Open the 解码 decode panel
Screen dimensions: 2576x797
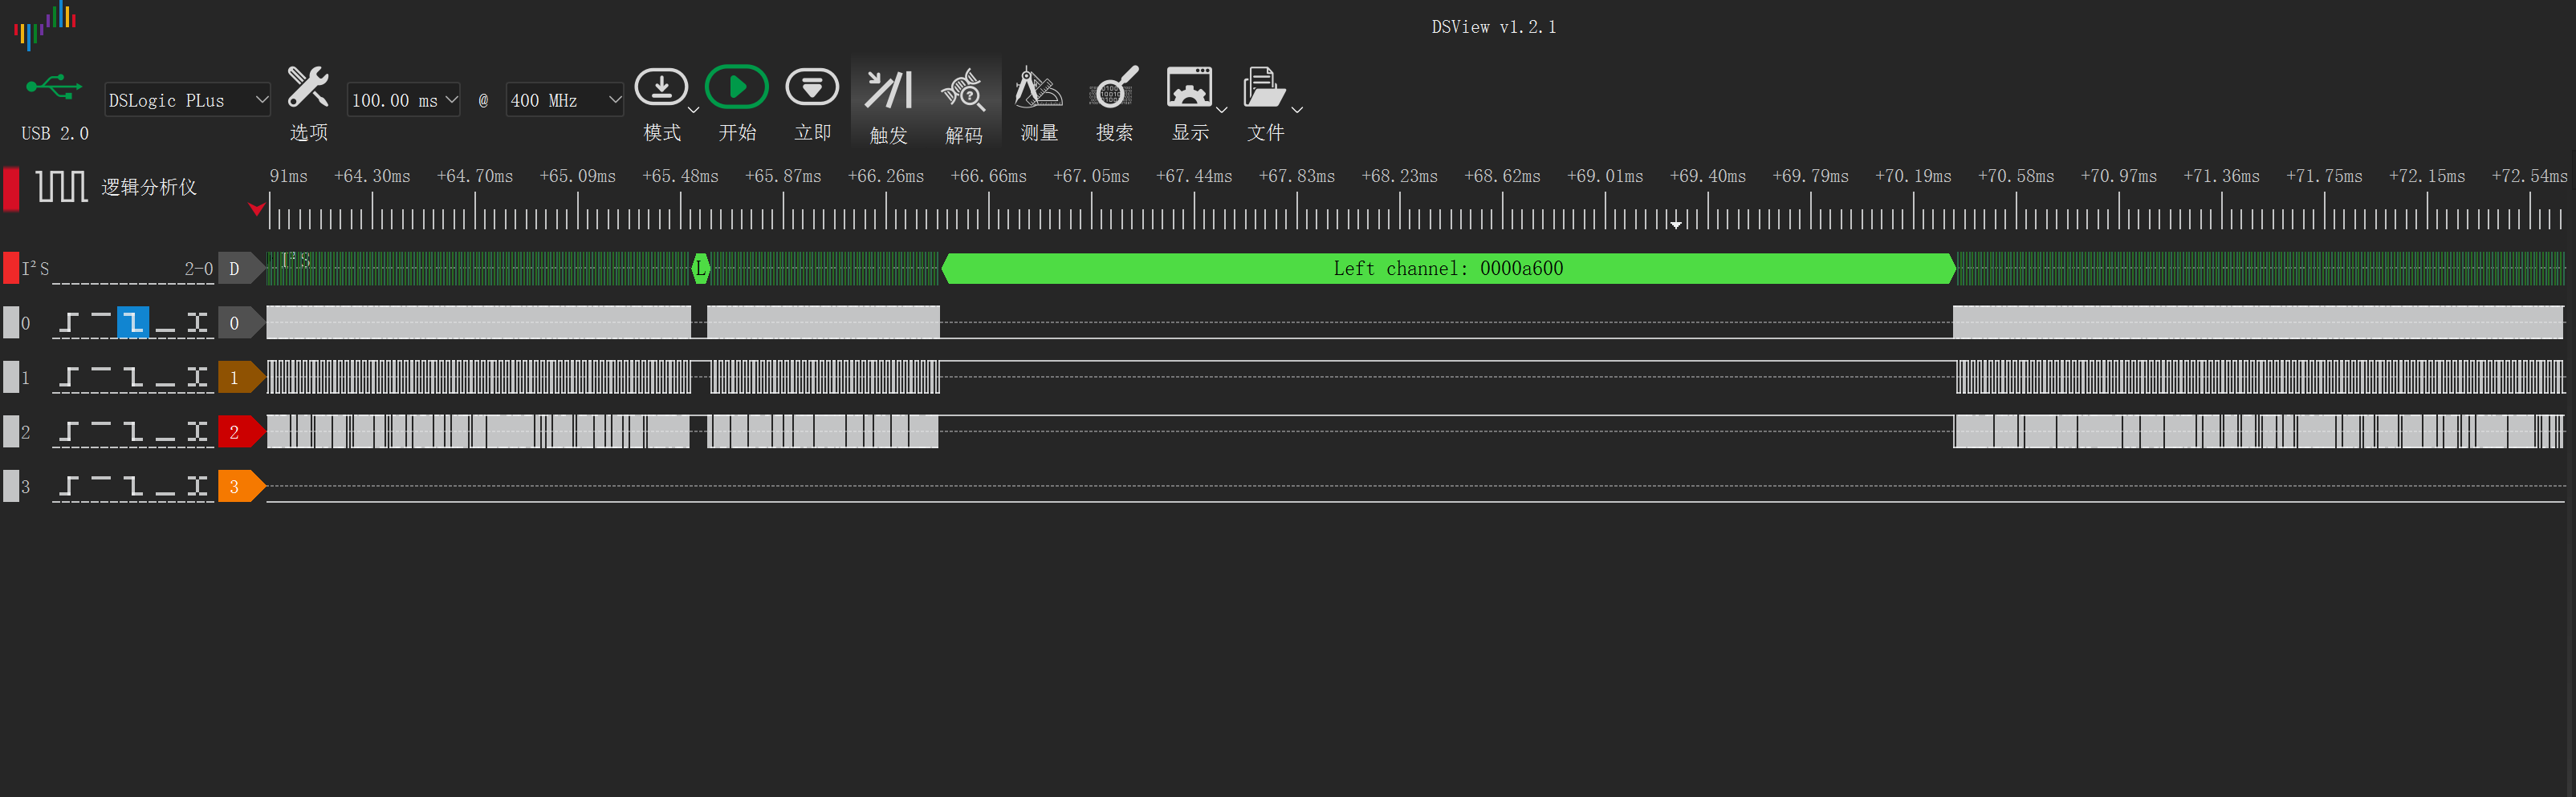[963, 90]
